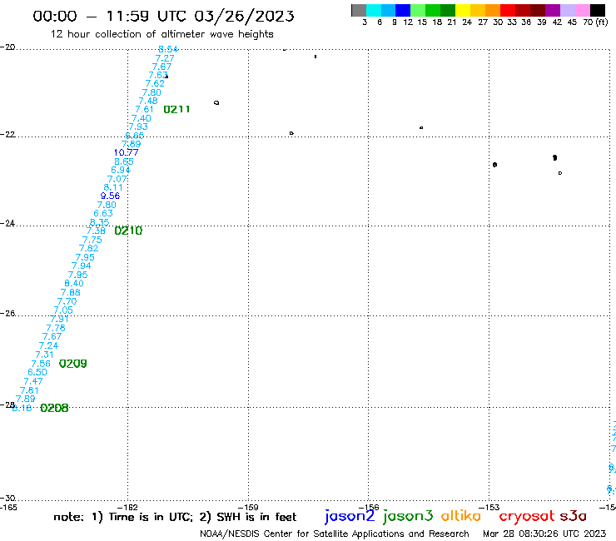616x541 pixels.
Task: Click the subtitle '12 hour collection of altimeter wave heights'
Action: pos(161,34)
